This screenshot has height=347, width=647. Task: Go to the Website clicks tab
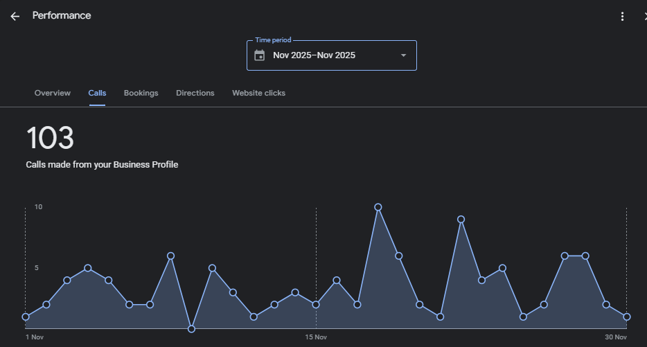(x=258, y=93)
